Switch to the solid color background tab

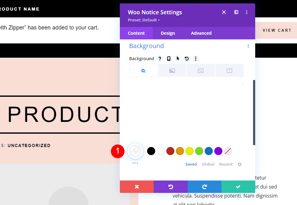tap(143, 70)
